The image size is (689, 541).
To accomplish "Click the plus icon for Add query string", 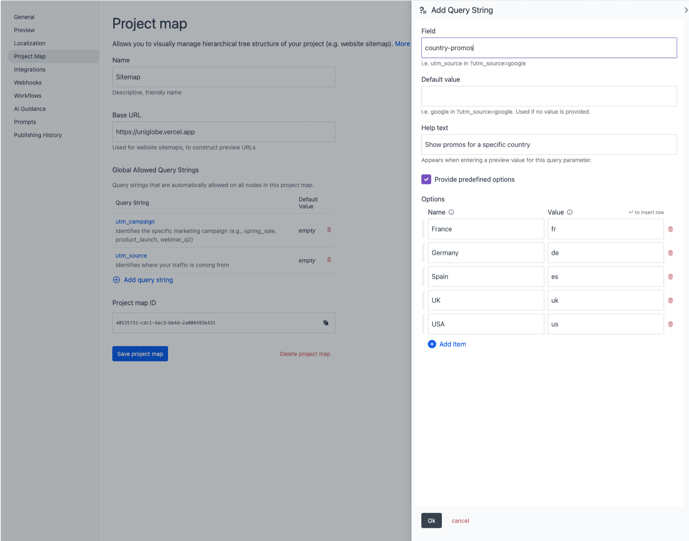I will point(116,280).
